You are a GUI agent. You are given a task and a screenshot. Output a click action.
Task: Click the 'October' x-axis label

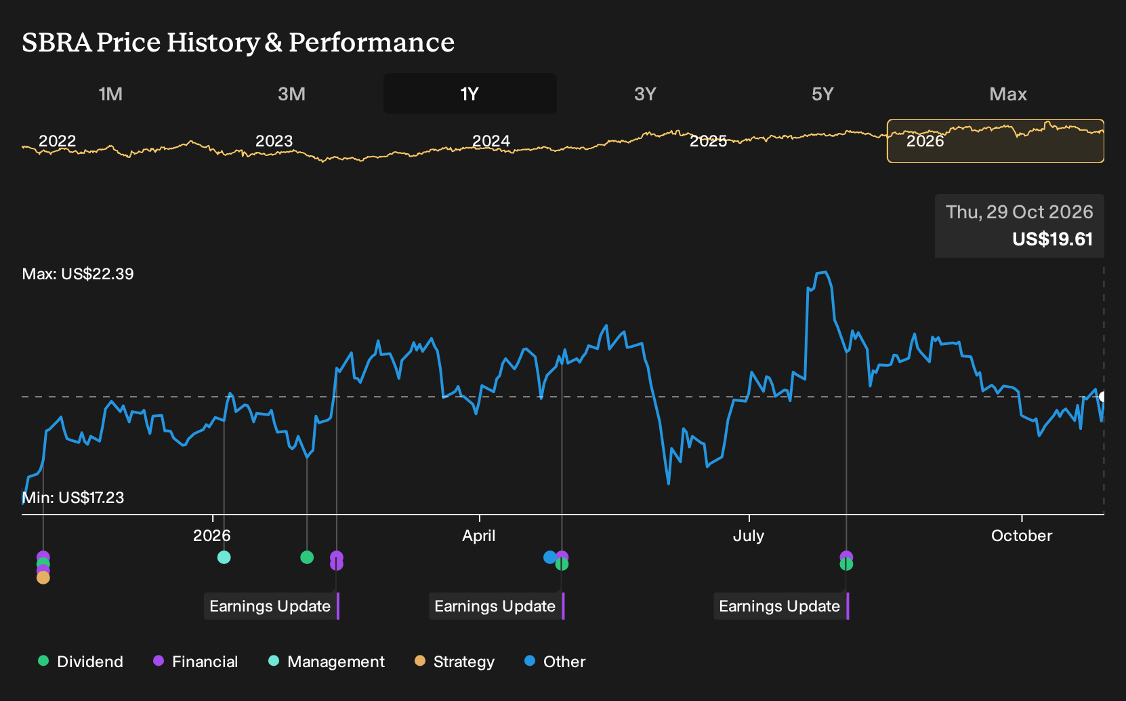click(1022, 536)
